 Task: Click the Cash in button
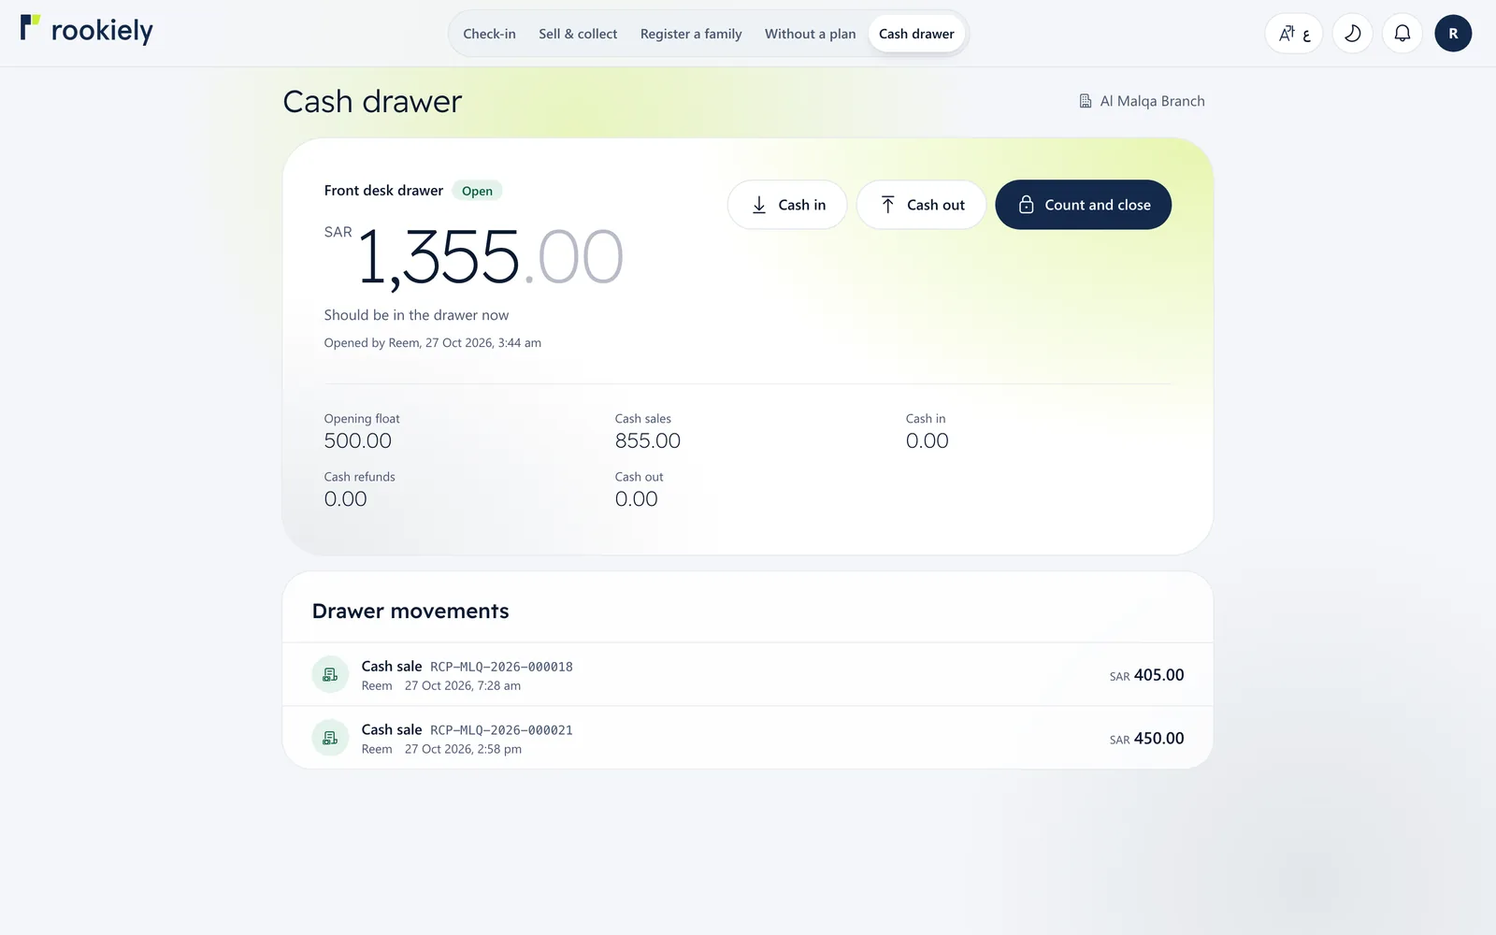pyautogui.click(x=787, y=205)
